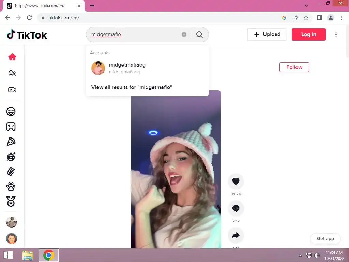Select the Food pizza slice category icon
Screen dimensions: 349x262
[x=11, y=142]
